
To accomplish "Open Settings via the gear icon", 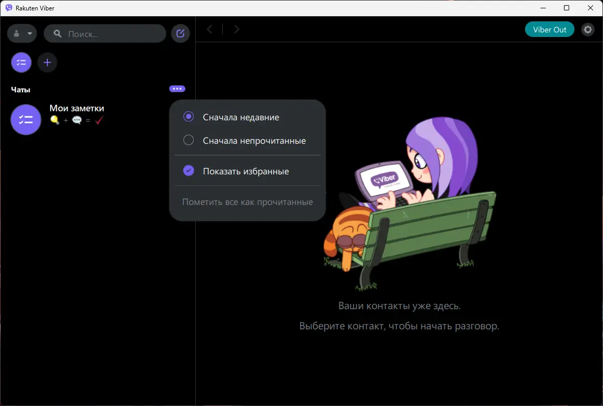I will (x=587, y=29).
